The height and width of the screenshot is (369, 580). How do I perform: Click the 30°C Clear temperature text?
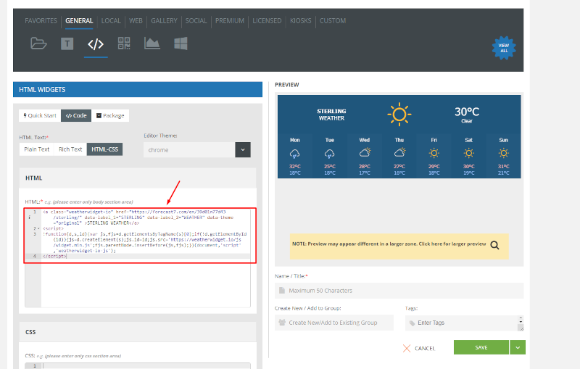467,115
